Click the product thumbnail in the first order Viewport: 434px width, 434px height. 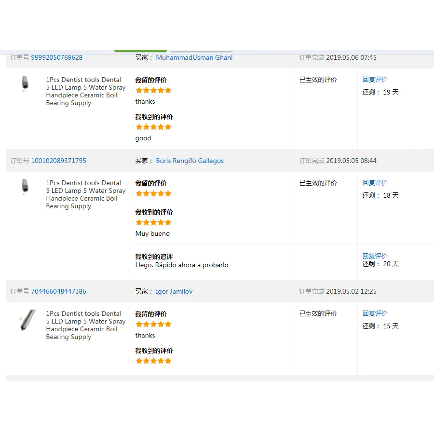click(25, 83)
